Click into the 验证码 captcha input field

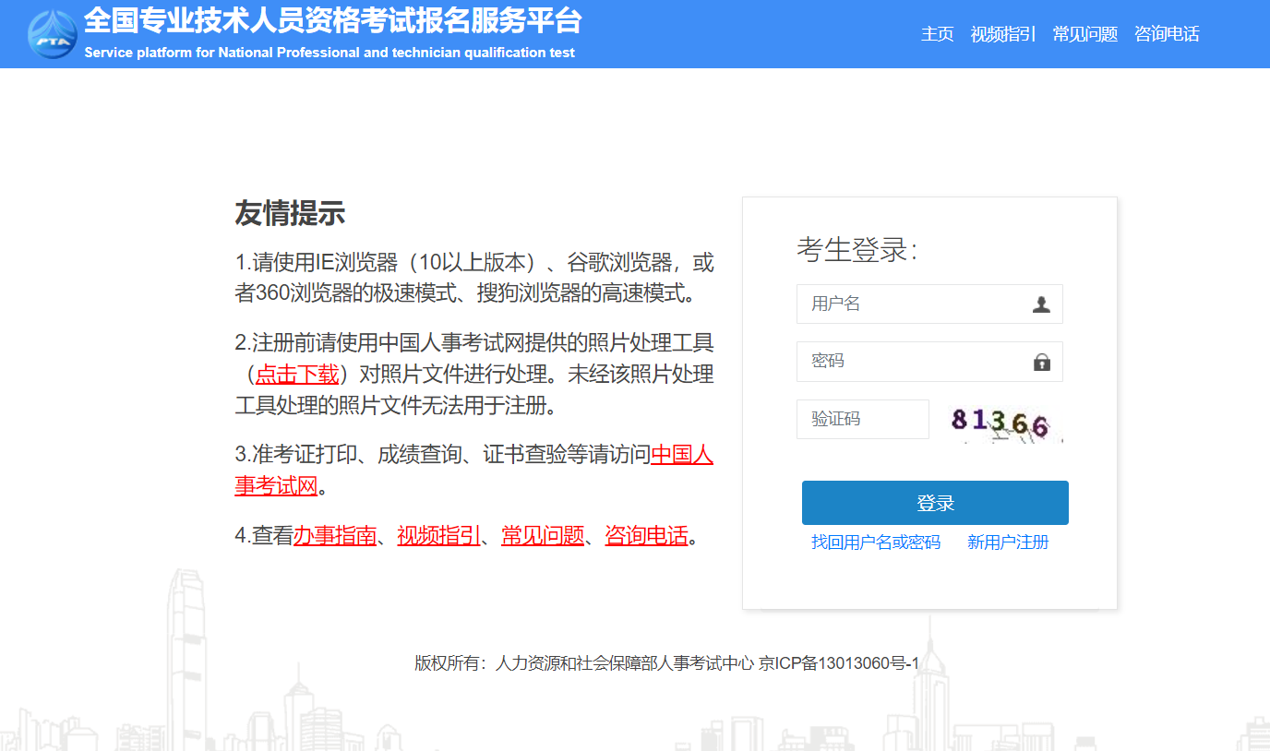[x=863, y=419]
